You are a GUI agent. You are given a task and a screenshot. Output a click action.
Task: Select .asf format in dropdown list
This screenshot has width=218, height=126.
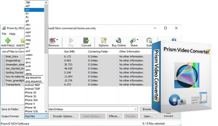[x=34, y=6]
